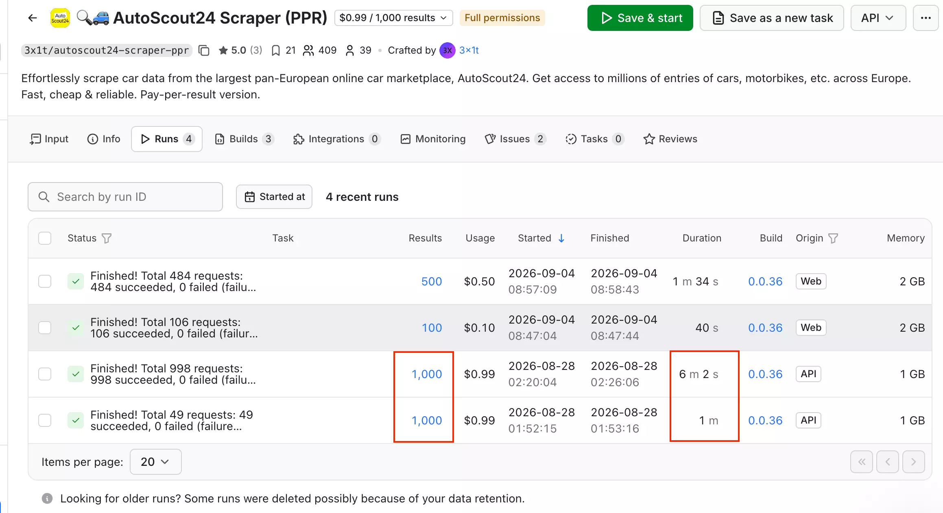Go to first page of runs
The height and width of the screenshot is (513, 943).
862,462
